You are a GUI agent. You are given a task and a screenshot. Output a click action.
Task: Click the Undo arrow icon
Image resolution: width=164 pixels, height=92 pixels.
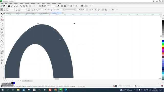coord(30,6)
